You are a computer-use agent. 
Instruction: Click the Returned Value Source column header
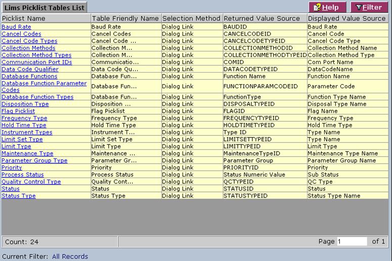265,19
